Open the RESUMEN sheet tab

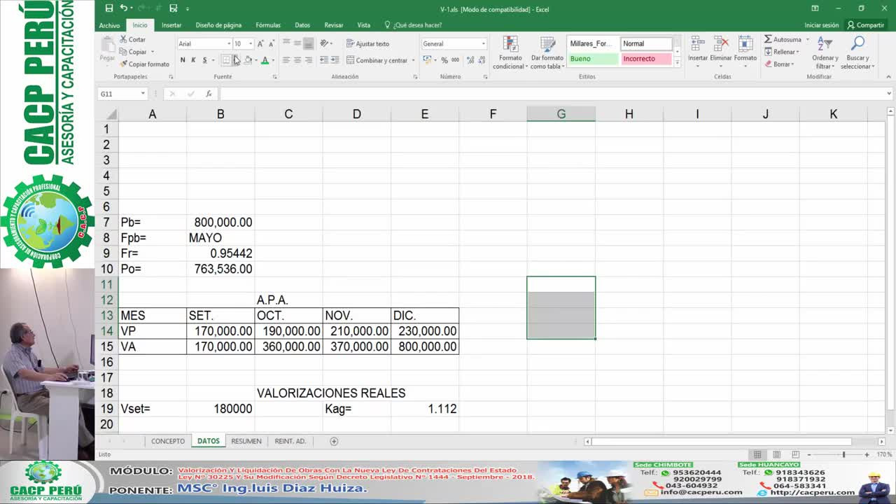(x=246, y=441)
